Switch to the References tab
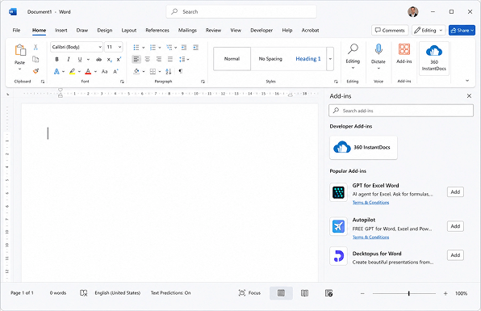The image size is (481, 311). pos(157,30)
